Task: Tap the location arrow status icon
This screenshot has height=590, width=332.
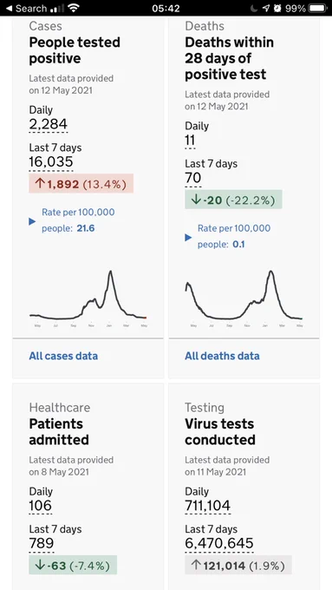Action: click(x=266, y=8)
